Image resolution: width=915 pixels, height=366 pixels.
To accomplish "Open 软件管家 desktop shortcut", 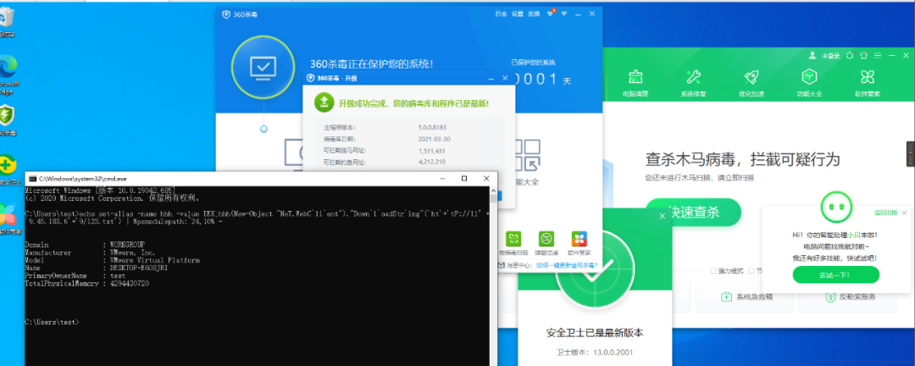I will 7,219.
